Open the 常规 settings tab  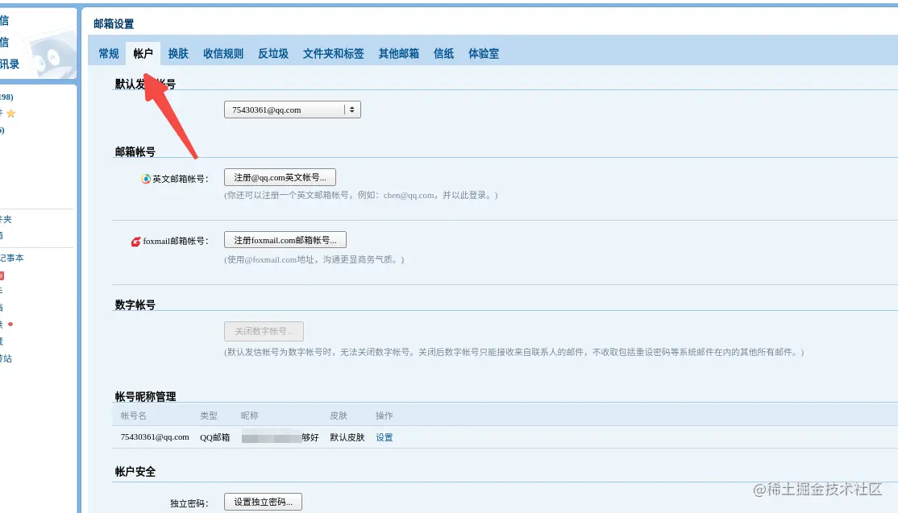(x=108, y=54)
